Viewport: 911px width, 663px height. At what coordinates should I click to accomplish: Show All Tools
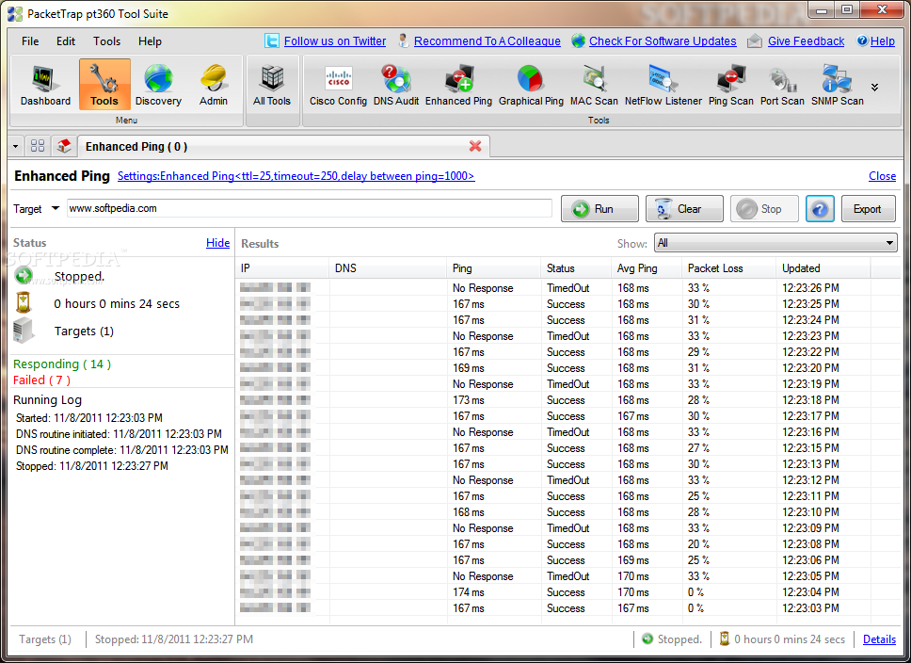point(271,86)
